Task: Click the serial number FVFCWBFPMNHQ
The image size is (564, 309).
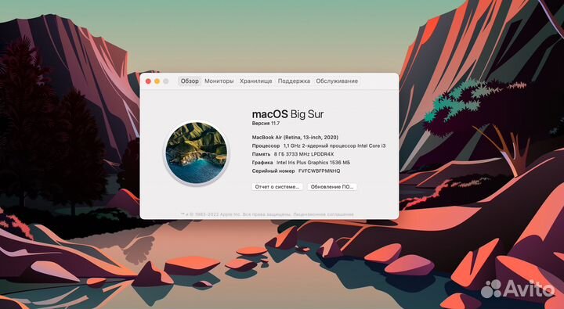Action: (x=319, y=171)
